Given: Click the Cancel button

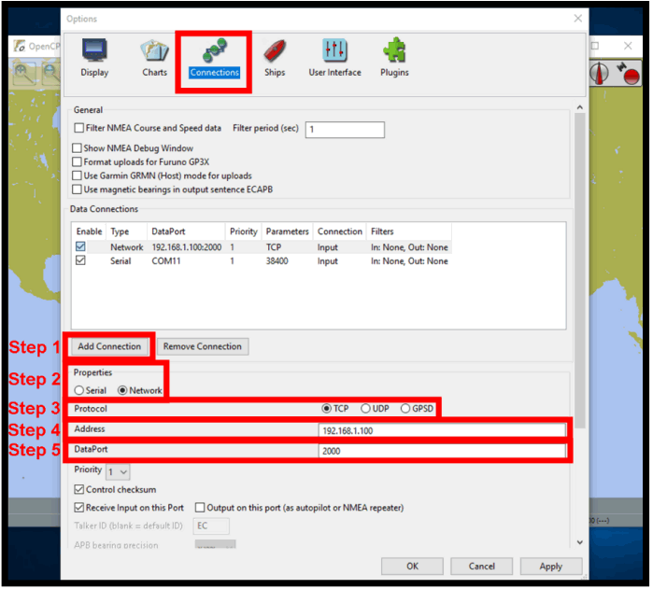Looking at the screenshot, I should (482, 567).
